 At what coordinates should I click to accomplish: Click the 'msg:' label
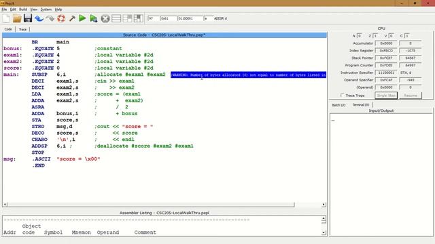coord(10,159)
